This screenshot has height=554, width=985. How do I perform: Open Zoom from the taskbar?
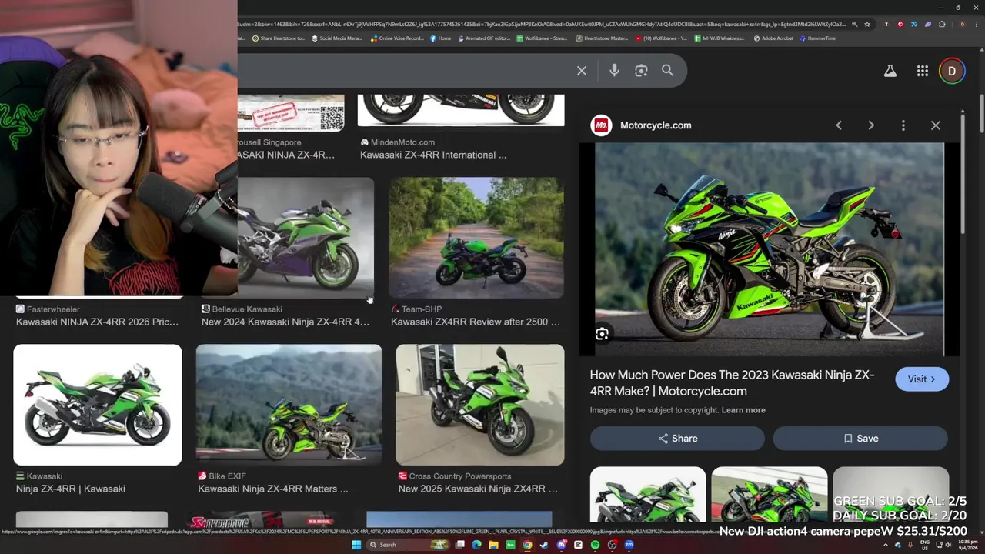[x=629, y=545]
